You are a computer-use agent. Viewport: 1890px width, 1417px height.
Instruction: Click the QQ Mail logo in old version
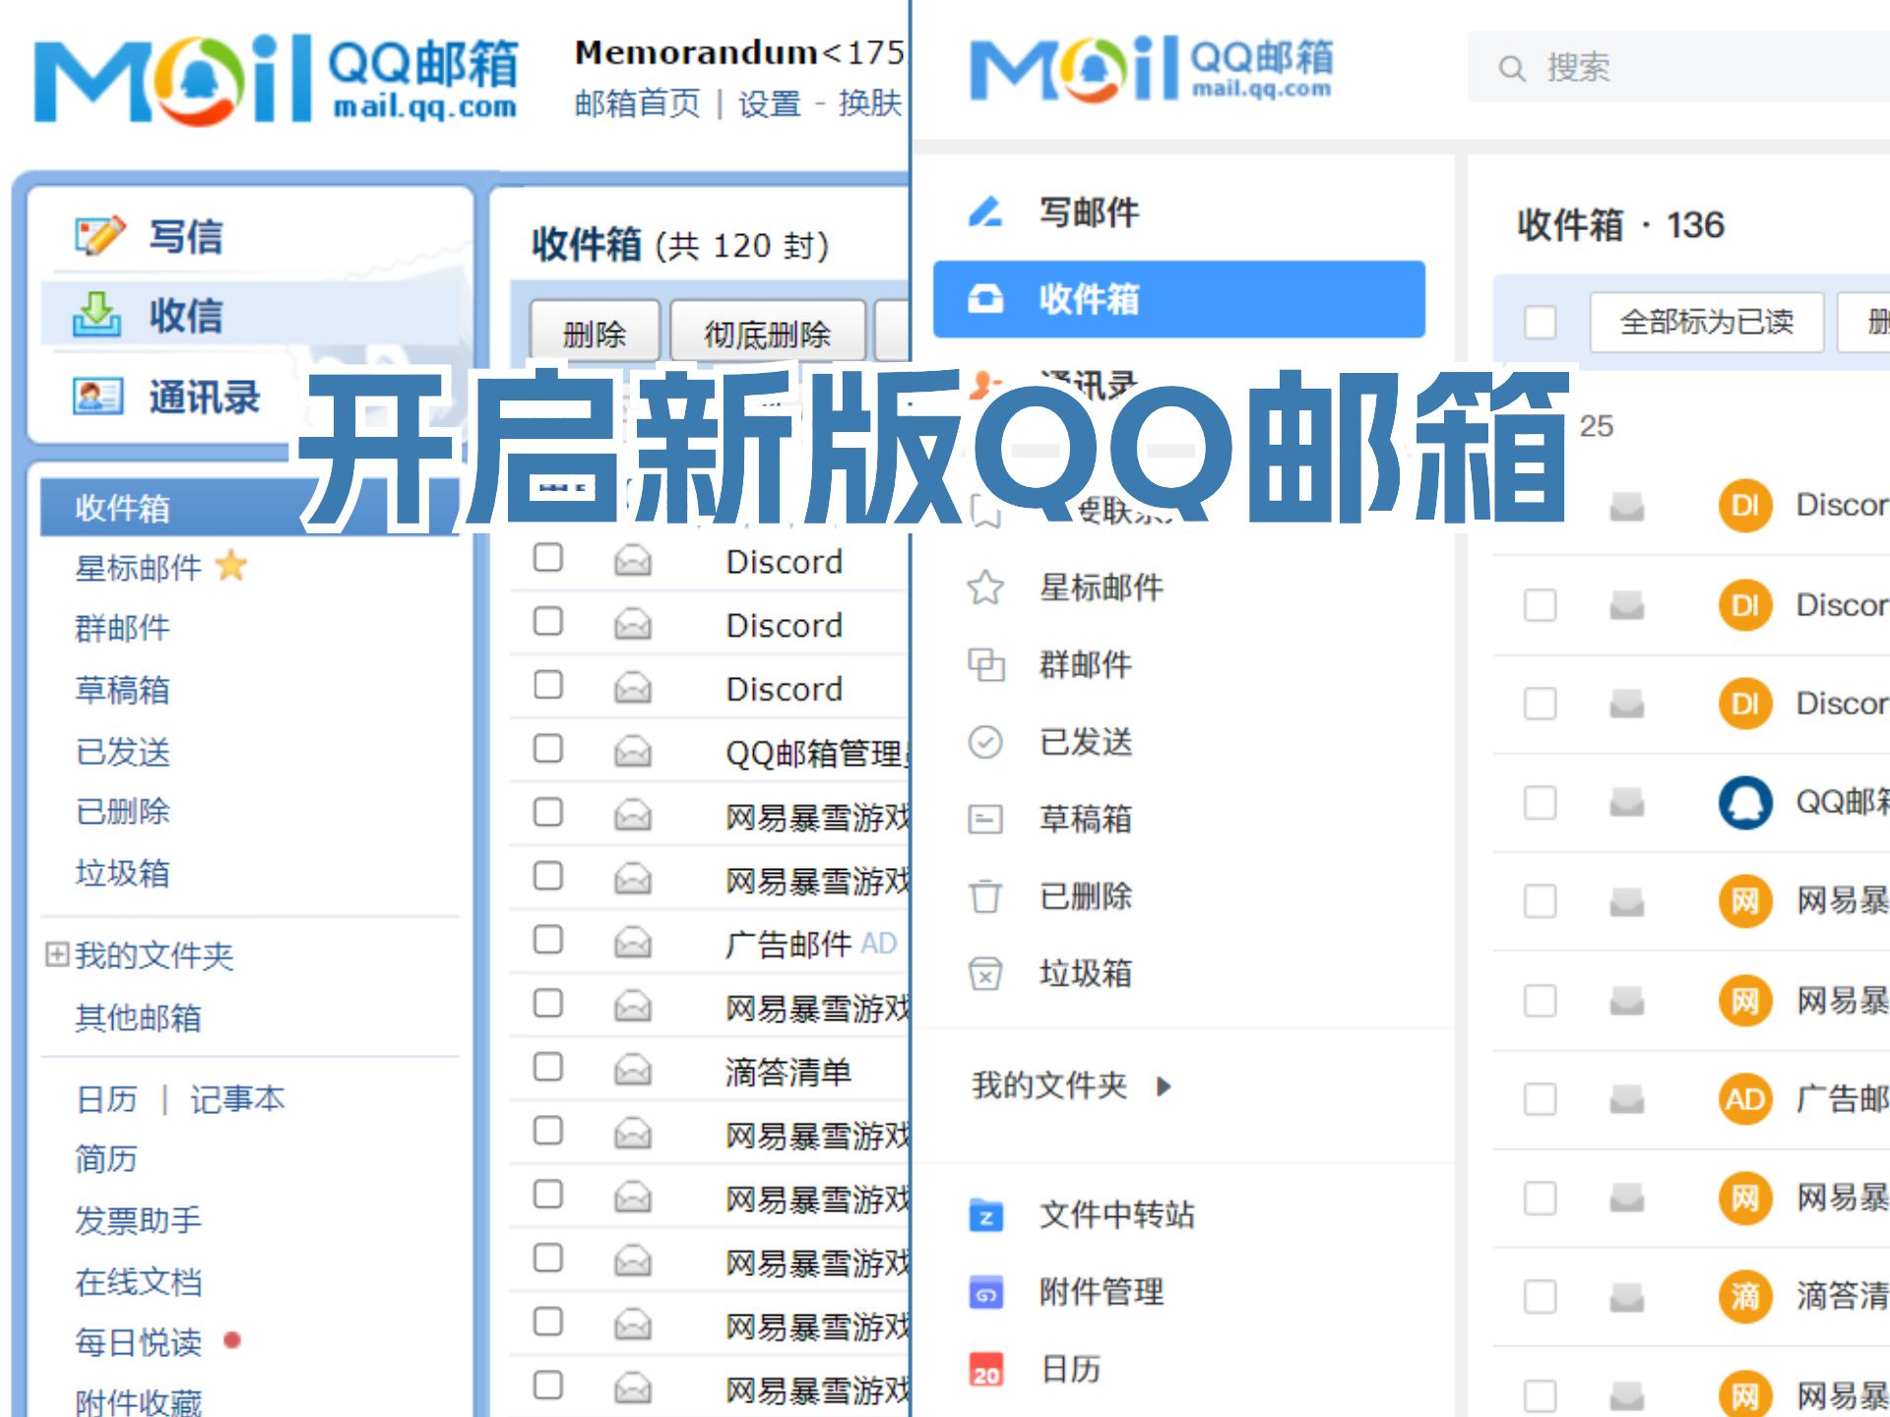[x=276, y=79]
